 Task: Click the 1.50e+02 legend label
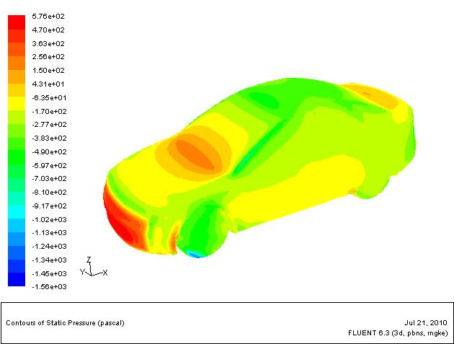(x=48, y=71)
